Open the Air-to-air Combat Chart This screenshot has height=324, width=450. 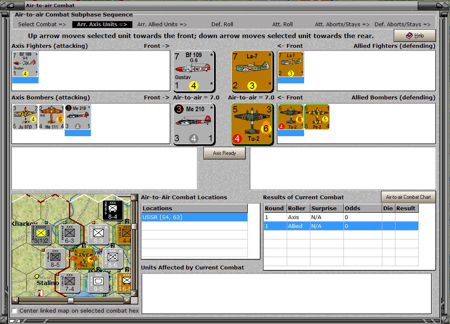pyautogui.click(x=409, y=197)
